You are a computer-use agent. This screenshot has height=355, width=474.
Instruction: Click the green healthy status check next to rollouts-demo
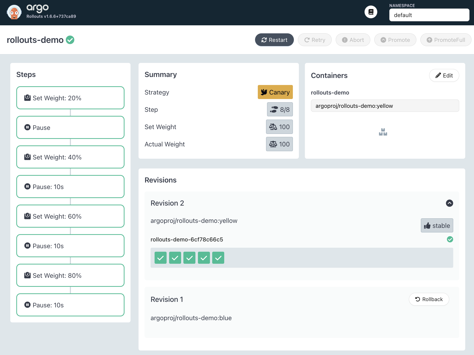pyautogui.click(x=70, y=40)
